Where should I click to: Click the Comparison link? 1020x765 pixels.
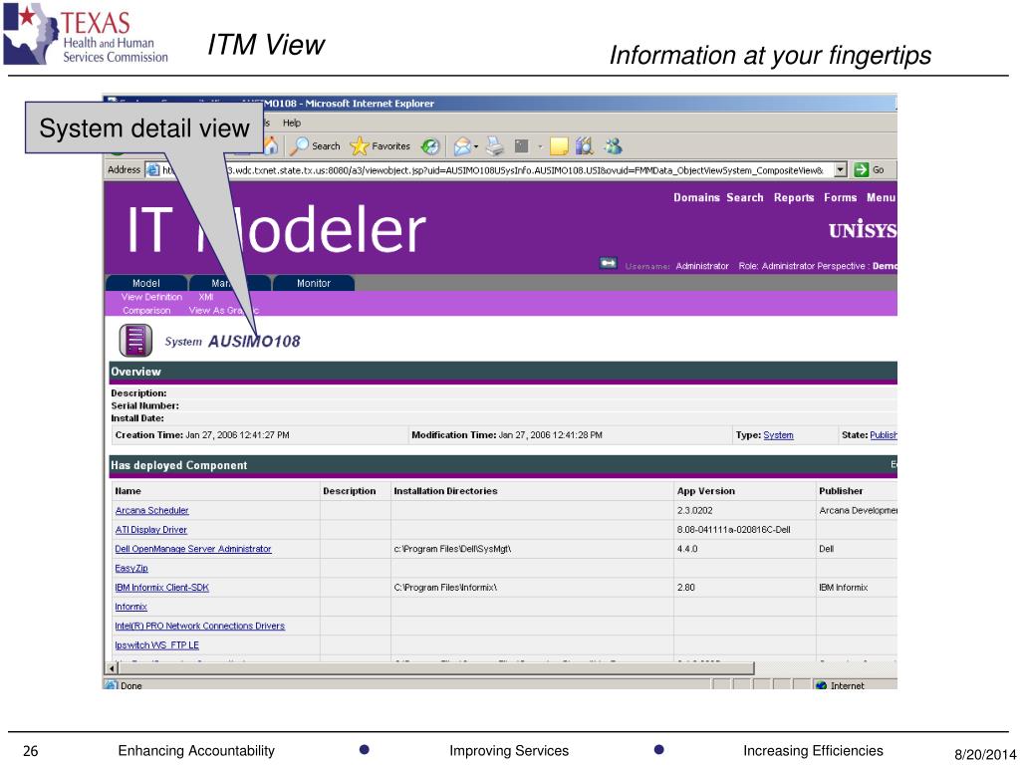[146, 311]
